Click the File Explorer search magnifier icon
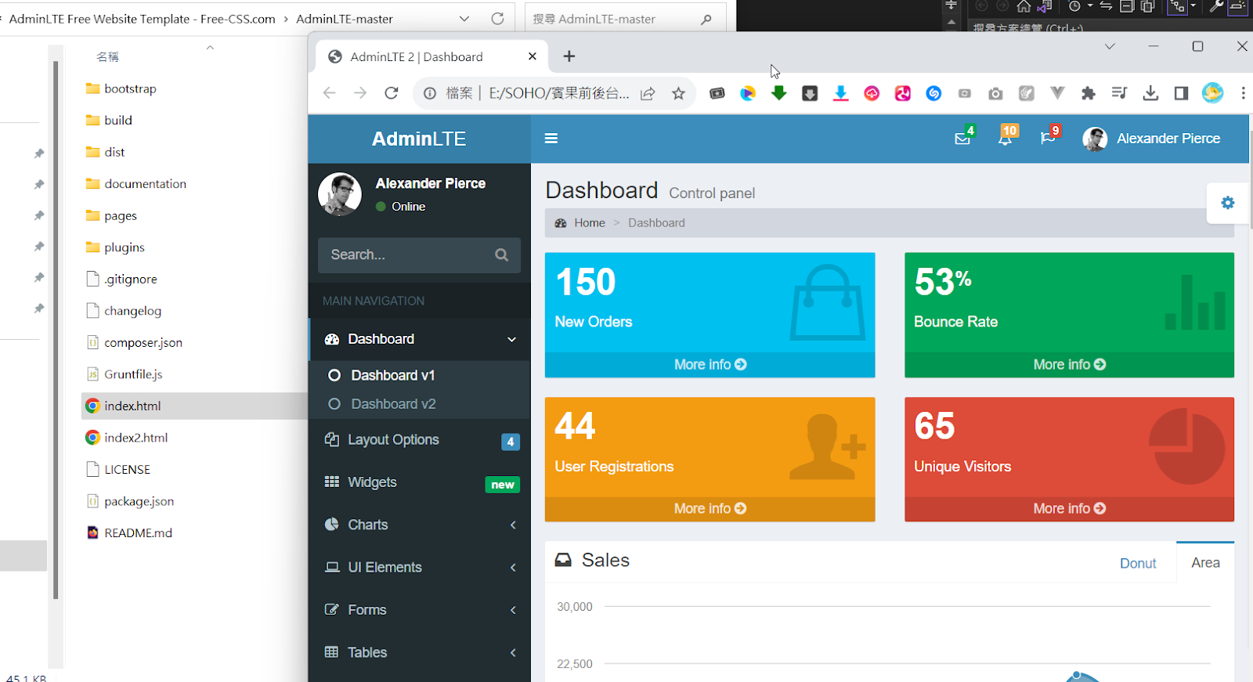Screen dimensions: 1253x682 click(x=706, y=20)
